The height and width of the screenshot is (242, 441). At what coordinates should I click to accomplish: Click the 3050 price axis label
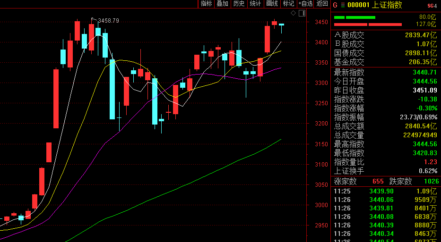(x=321, y=185)
